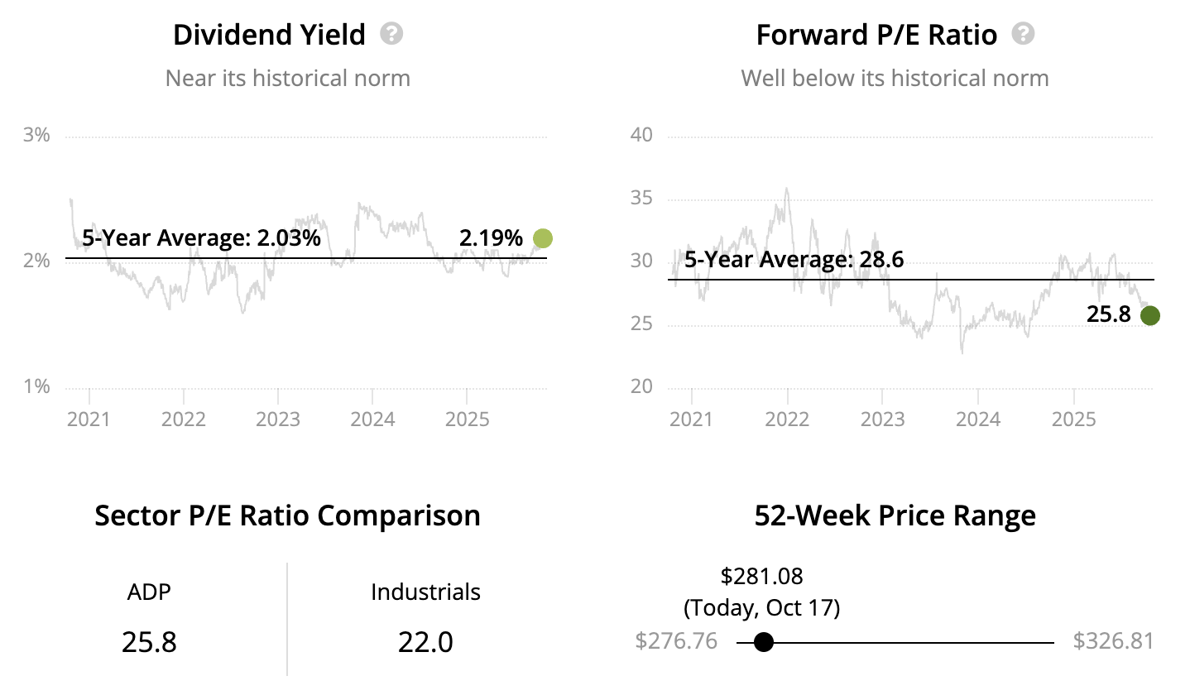1190x700 pixels.
Task: Click the light green current dividend yield dot
Action: coord(542,238)
